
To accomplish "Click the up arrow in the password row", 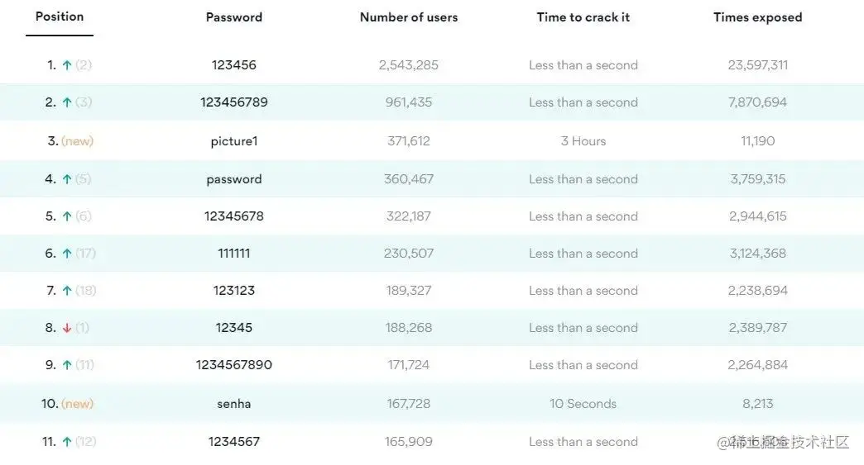I will click(67, 179).
